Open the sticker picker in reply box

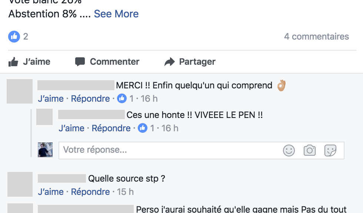330,150
